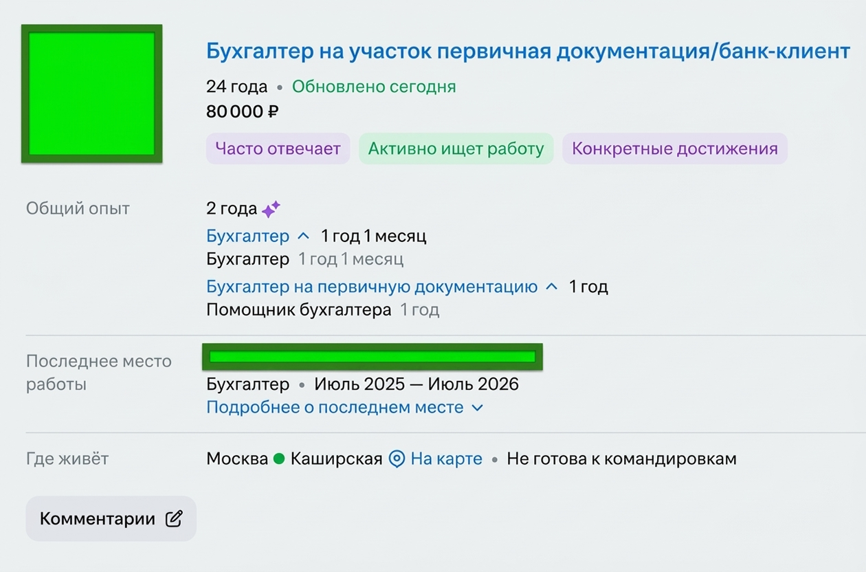Click the 'Конкретные достижения' tag
Image resolution: width=866 pixels, height=572 pixels.
tap(675, 148)
